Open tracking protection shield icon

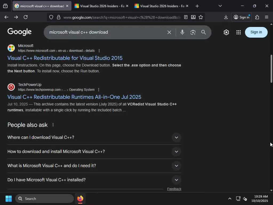pyautogui.click(x=51, y=17)
